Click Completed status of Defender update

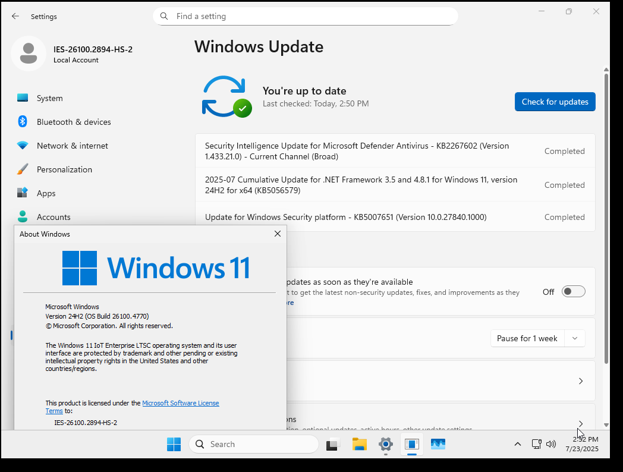tap(565, 151)
